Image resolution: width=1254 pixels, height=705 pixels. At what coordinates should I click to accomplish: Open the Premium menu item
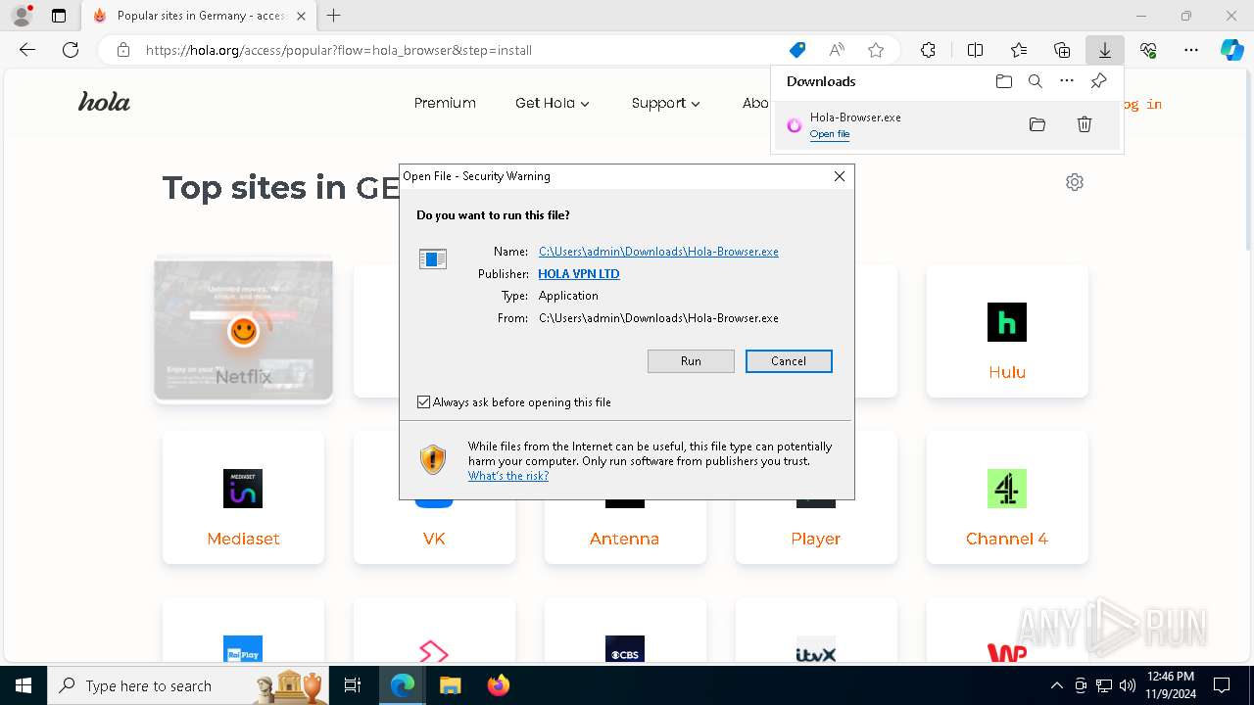(445, 103)
